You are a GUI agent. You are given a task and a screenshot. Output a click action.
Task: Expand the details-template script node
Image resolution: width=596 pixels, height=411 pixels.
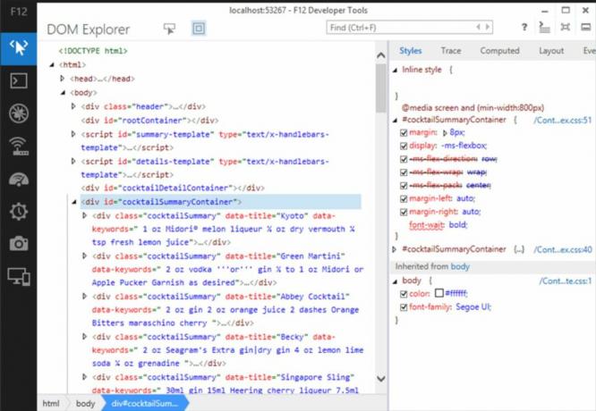[x=73, y=162]
